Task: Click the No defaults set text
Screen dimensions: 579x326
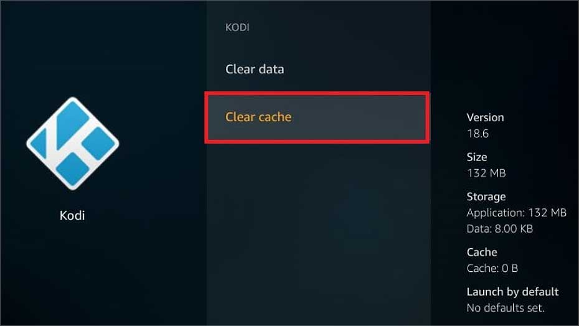Action: click(x=506, y=307)
